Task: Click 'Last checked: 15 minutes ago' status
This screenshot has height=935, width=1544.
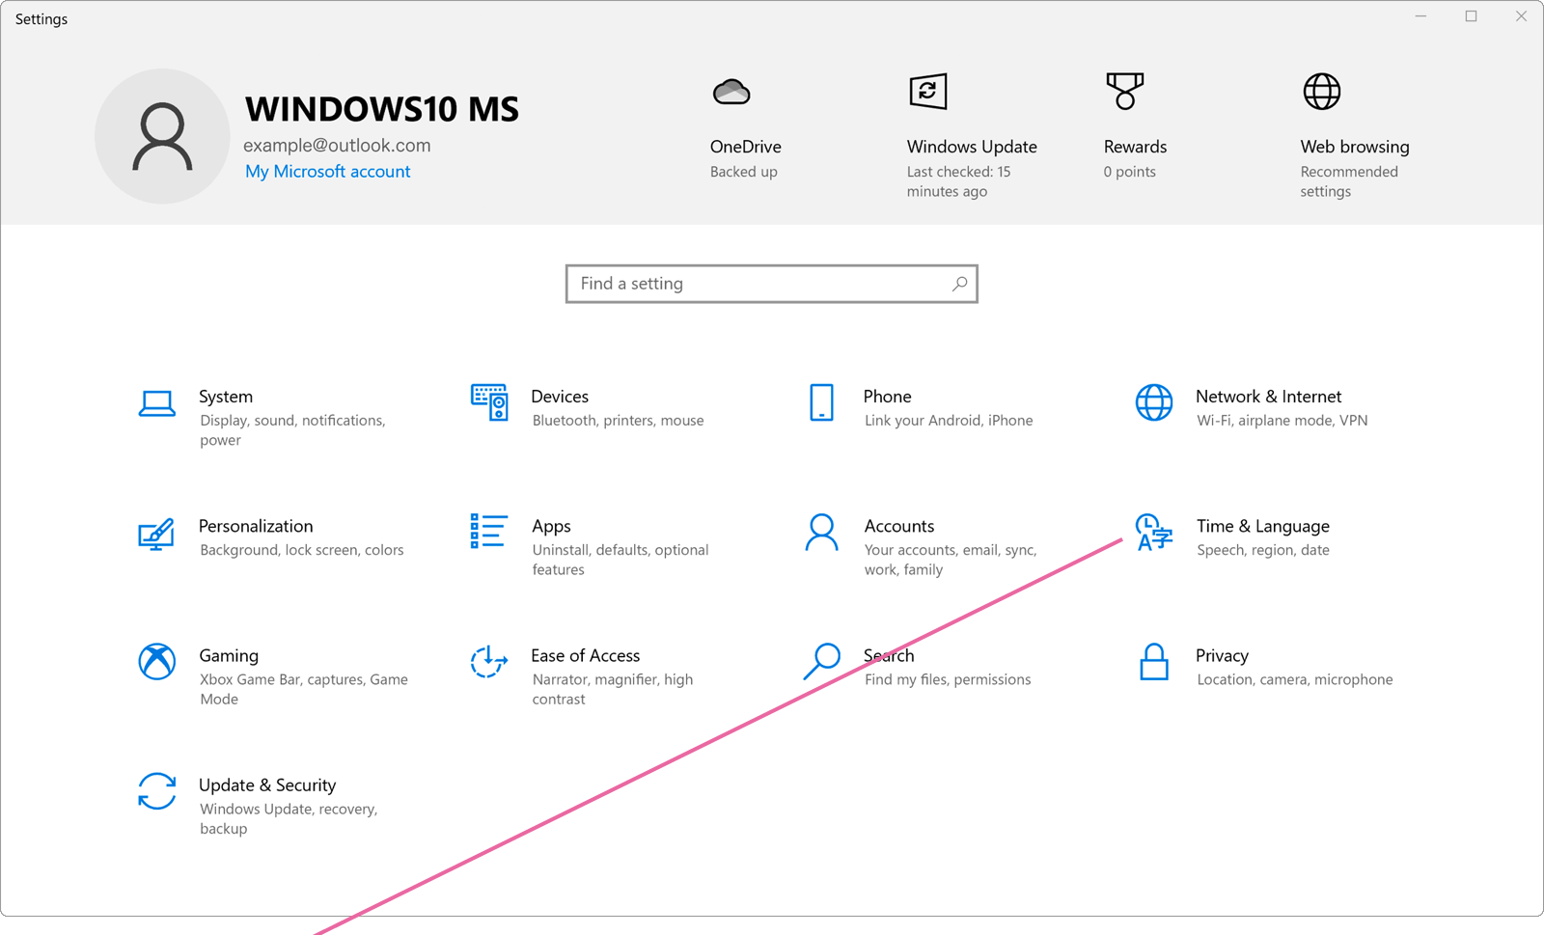Action: (958, 181)
